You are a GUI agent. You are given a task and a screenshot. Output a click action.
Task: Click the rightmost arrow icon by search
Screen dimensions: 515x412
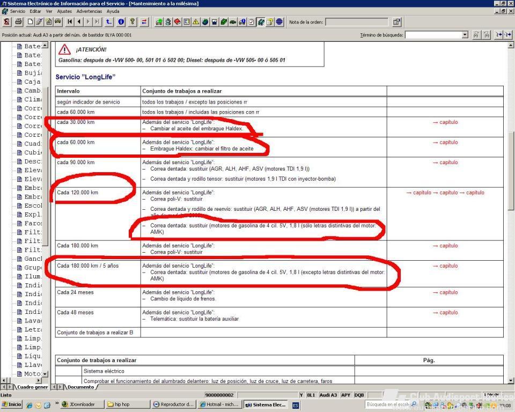508,34
